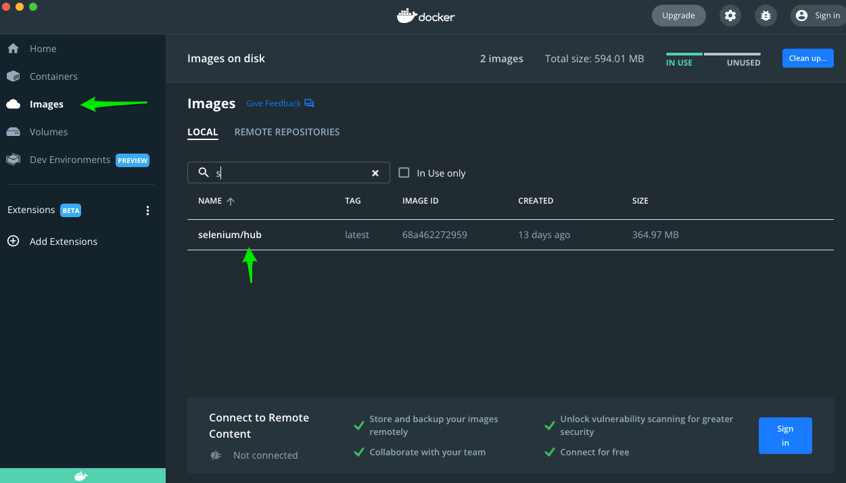Viewport: 846px width, 483px height.
Task: Click the search magnifier icon
Action: [203, 172]
